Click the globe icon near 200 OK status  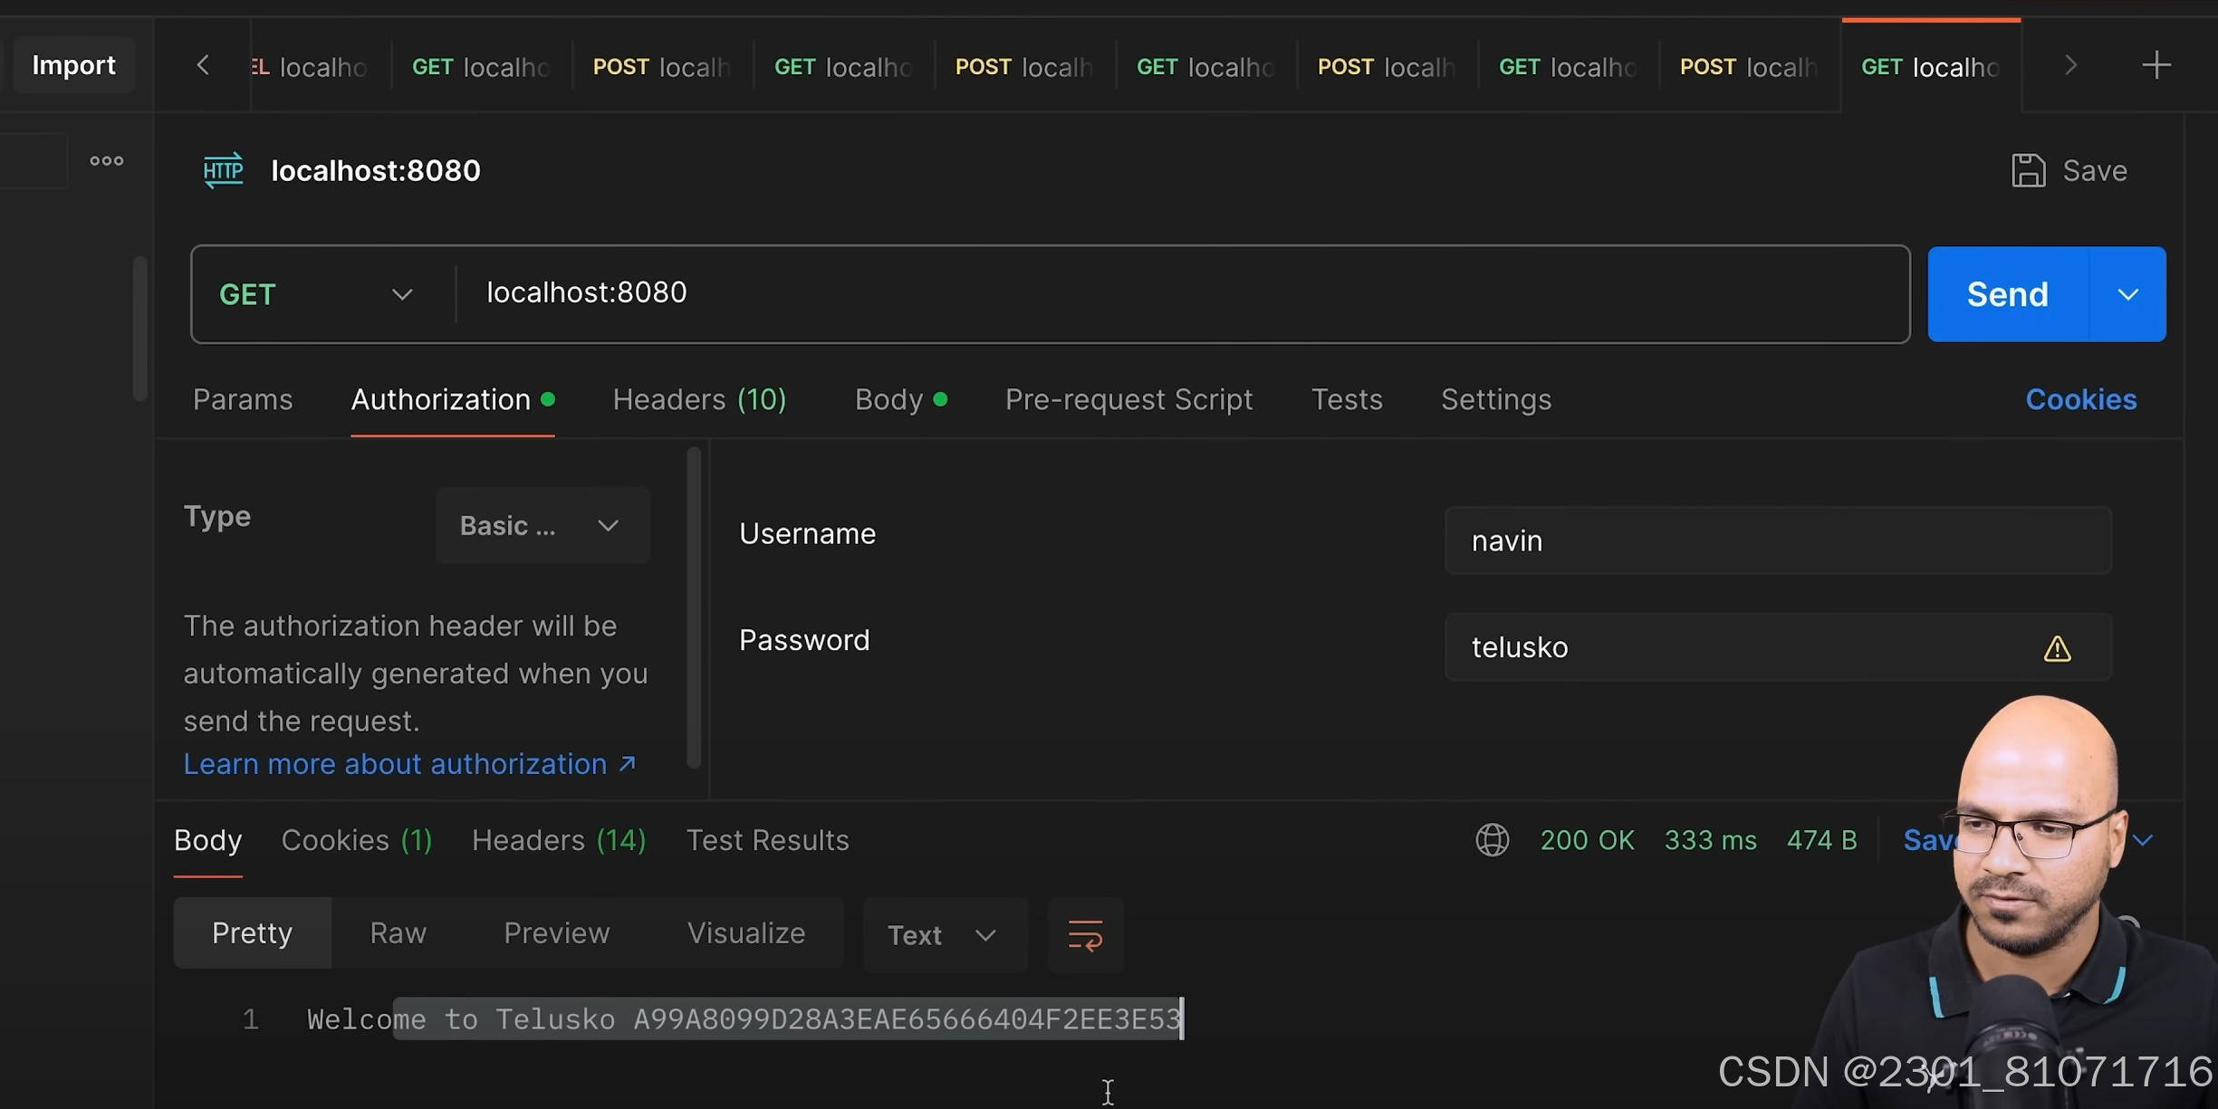pos(1492,840)
